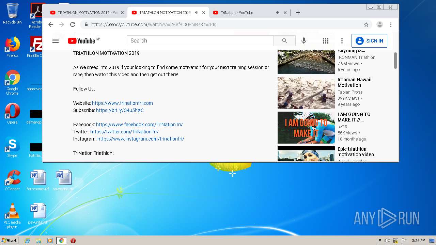Select the payunits.rtf desktop file
The width and height of the screenshot is (436, 245).
pyautogui.click(x=38, y=214)
